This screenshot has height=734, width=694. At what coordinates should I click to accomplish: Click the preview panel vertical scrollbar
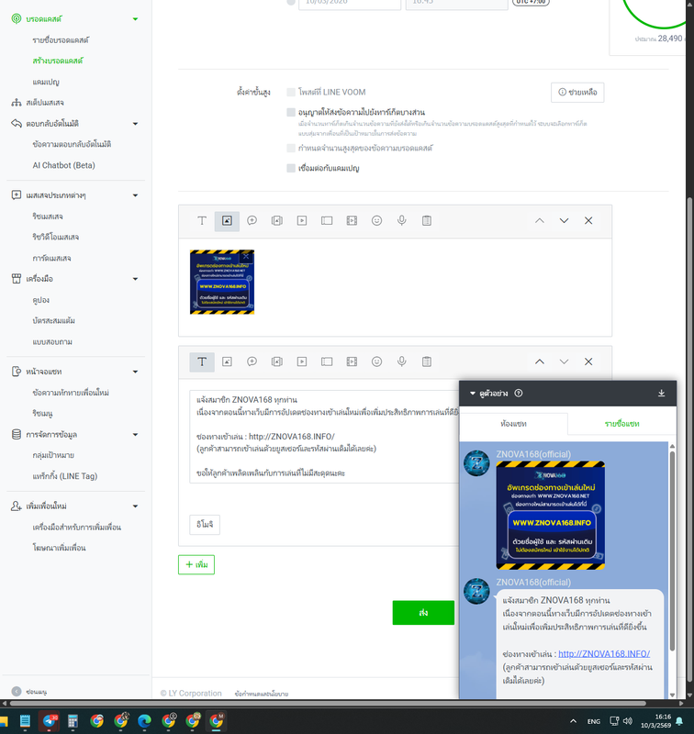pyautogui.click(x=672, y=550)
